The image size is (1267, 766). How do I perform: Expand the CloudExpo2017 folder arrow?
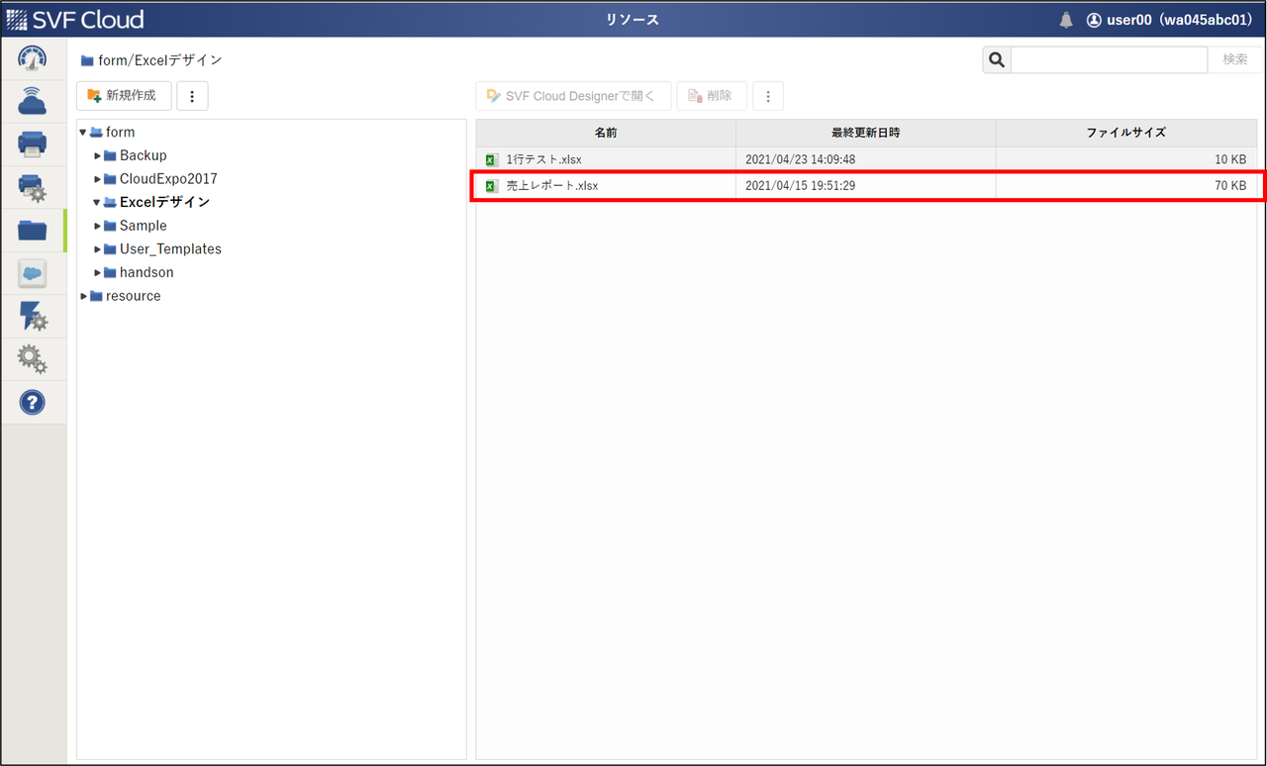(97, 179)
